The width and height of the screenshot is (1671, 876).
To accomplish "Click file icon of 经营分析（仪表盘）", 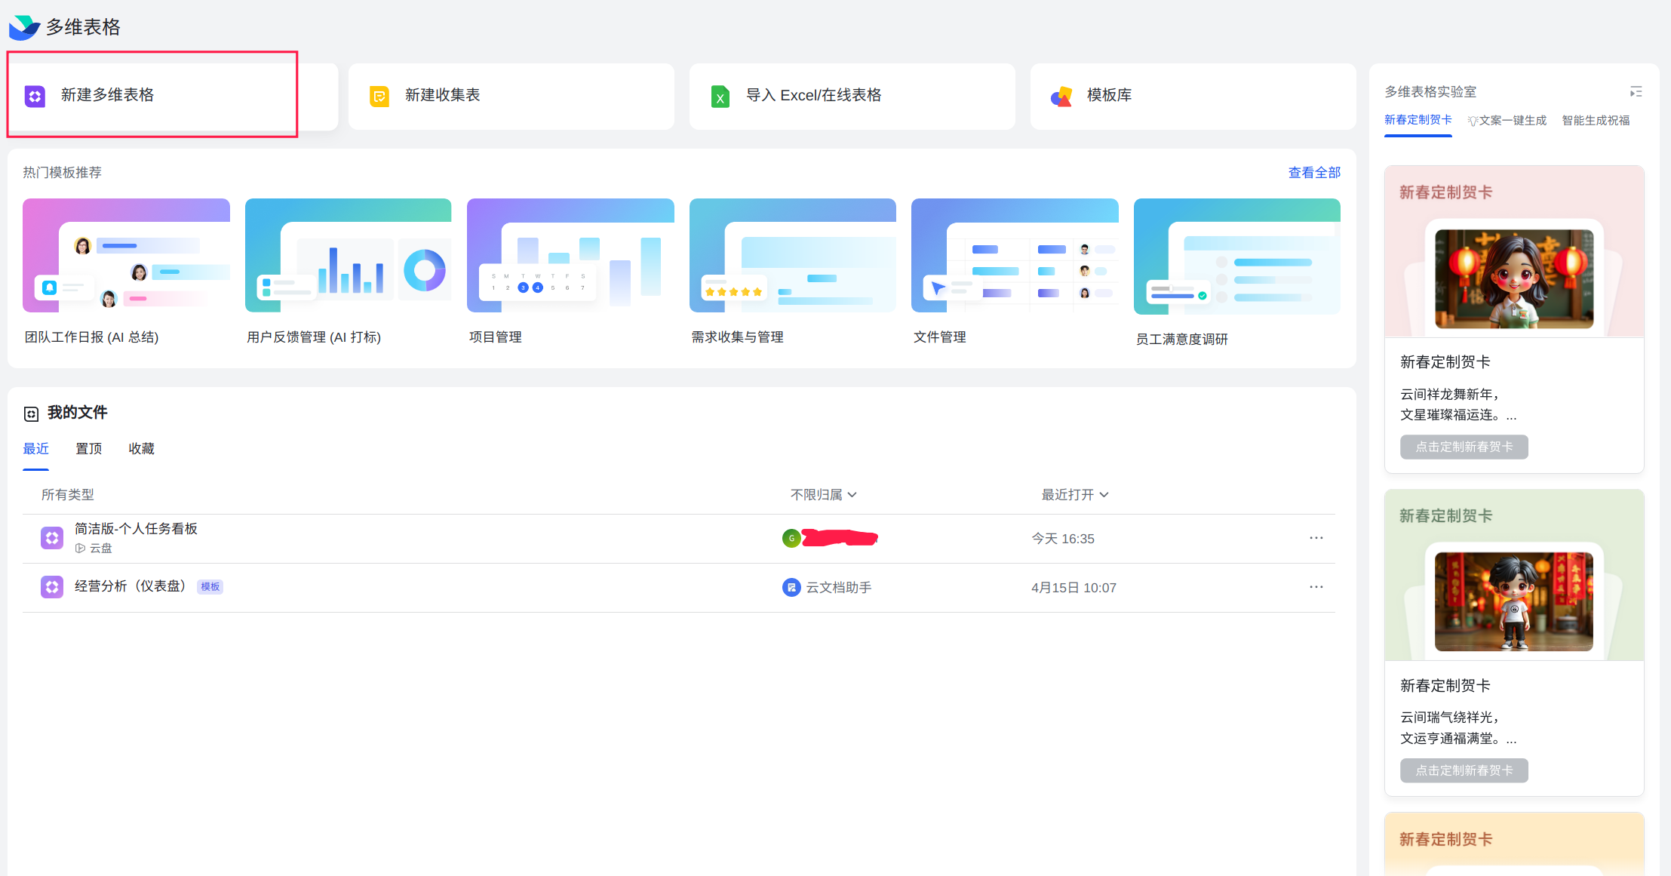I will click(x=52, y=587).
